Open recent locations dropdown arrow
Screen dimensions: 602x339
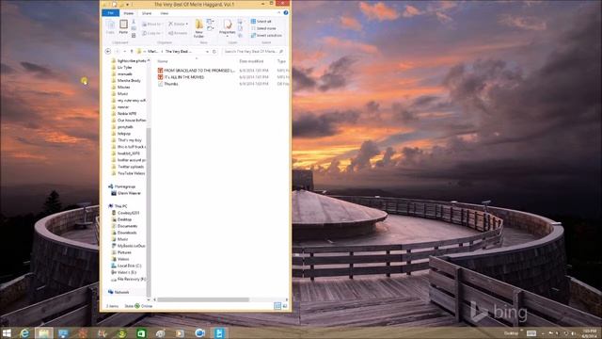pos(124,51)
